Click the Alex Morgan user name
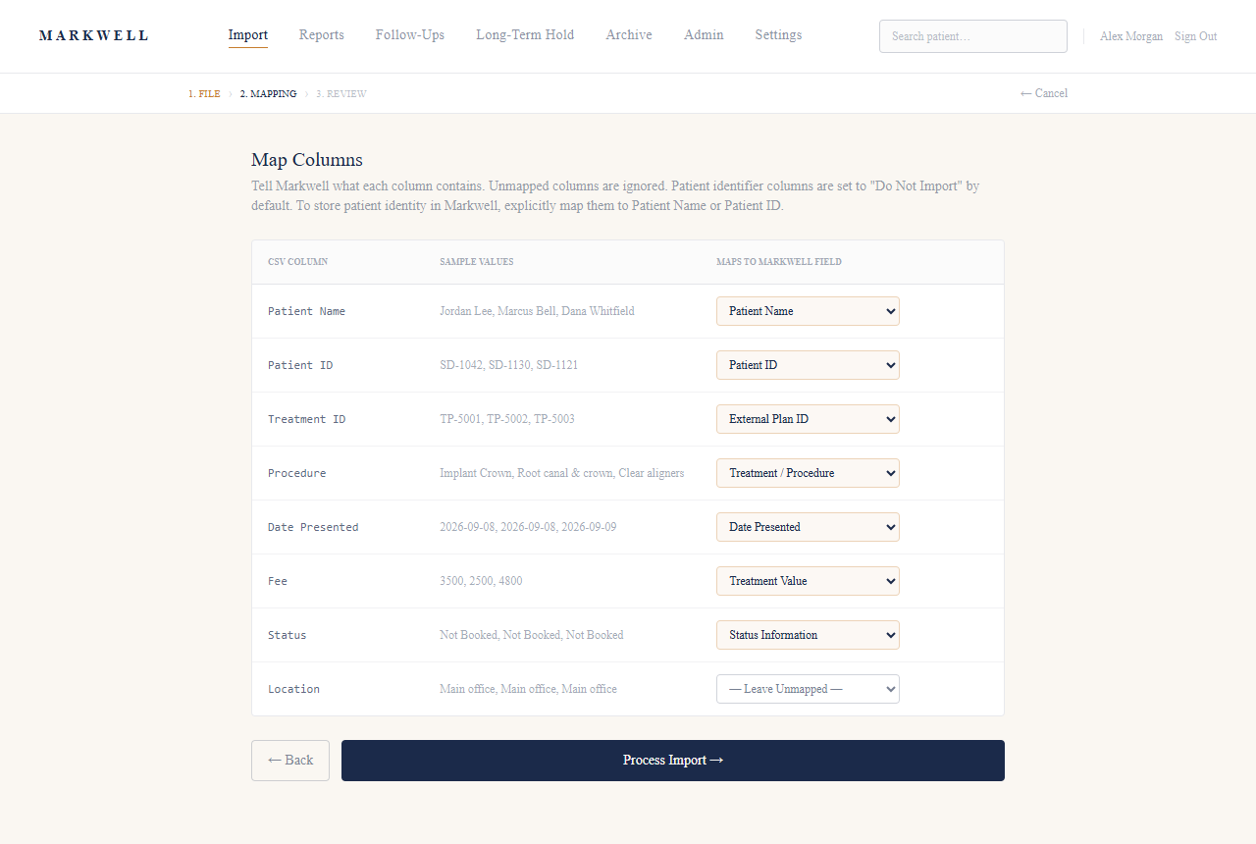The height and width of the screenshot is (844, 1256). 1131,36
